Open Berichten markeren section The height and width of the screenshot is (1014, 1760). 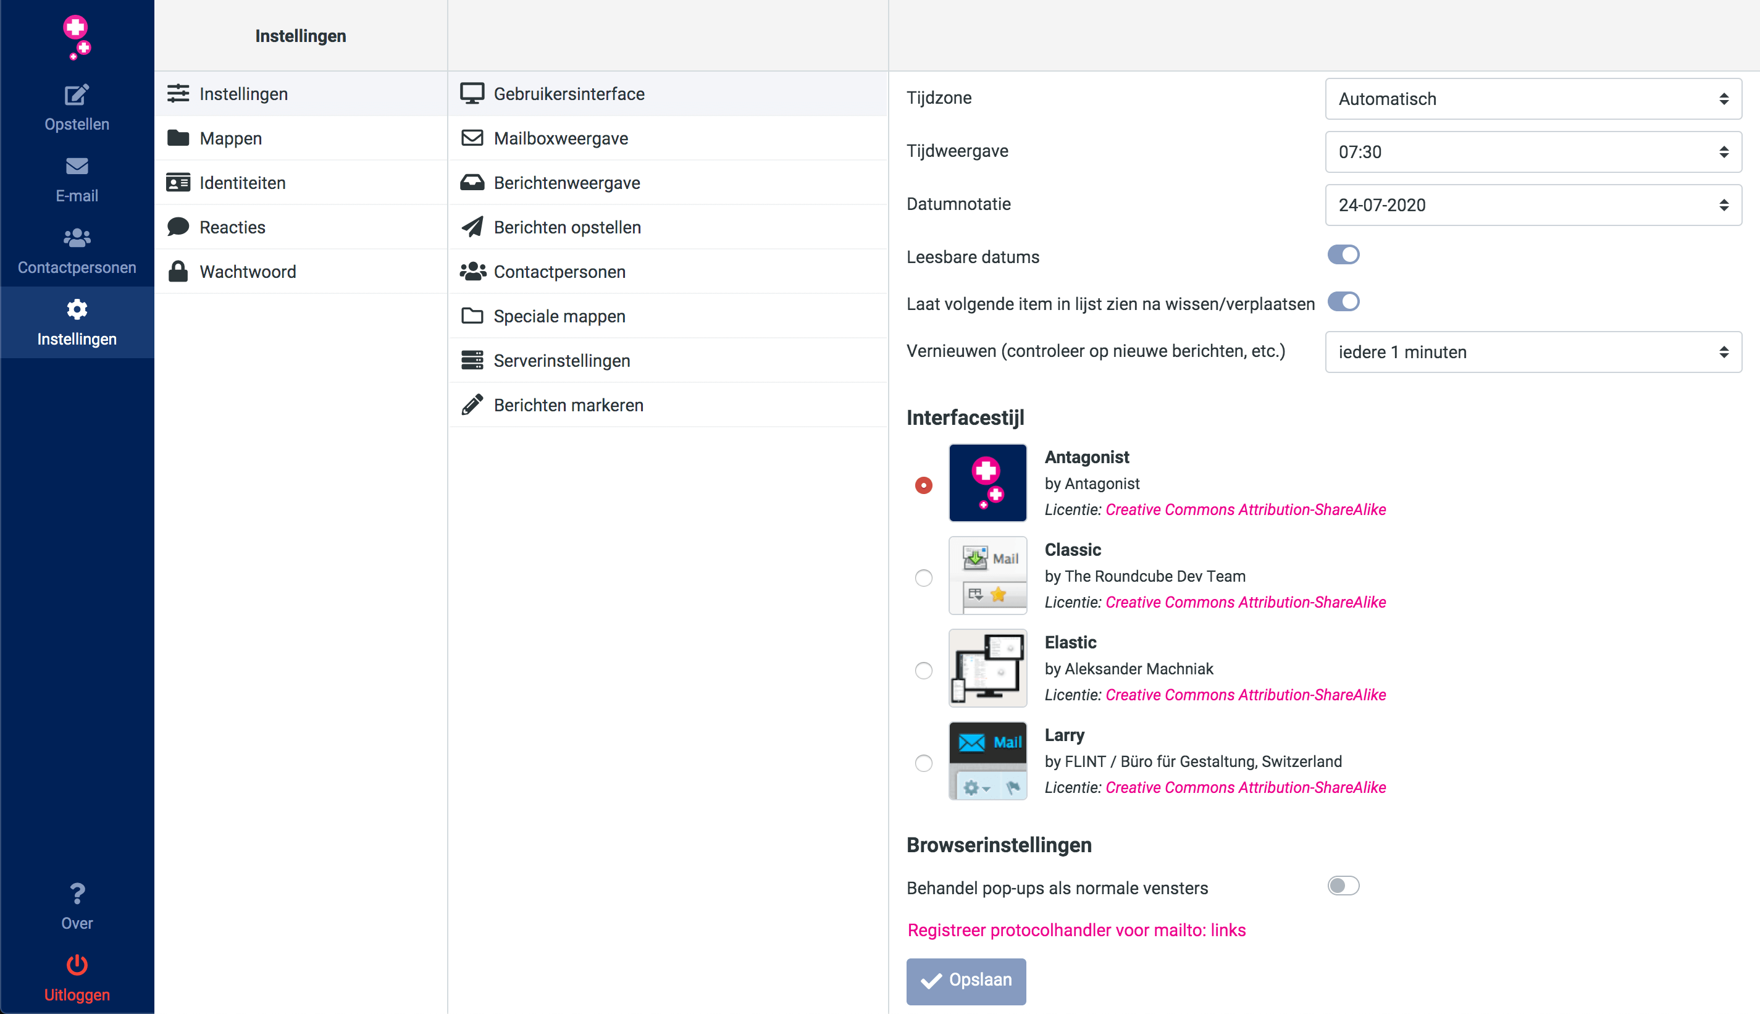[568, 405]
